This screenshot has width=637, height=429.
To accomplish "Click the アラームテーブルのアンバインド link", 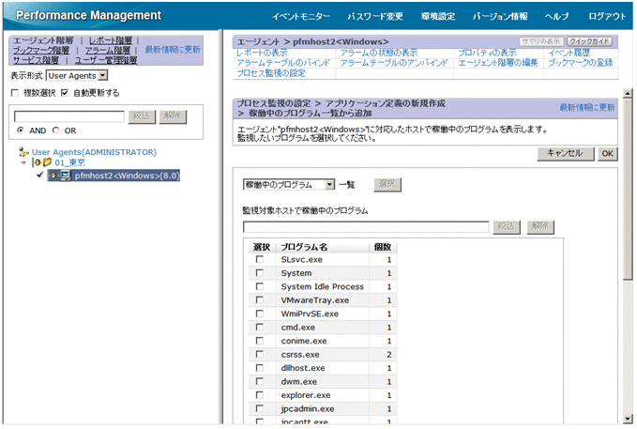I will 394,63.
